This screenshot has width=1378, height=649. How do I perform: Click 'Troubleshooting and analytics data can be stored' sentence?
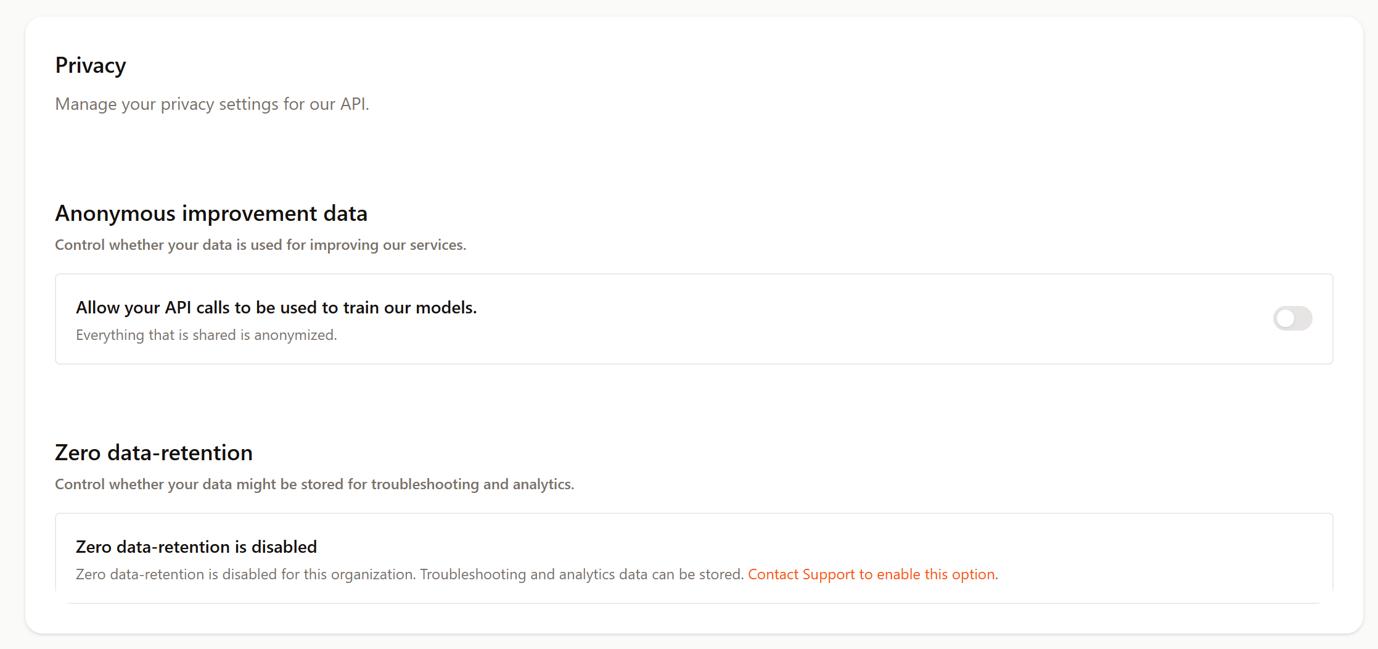click(581, 574)
